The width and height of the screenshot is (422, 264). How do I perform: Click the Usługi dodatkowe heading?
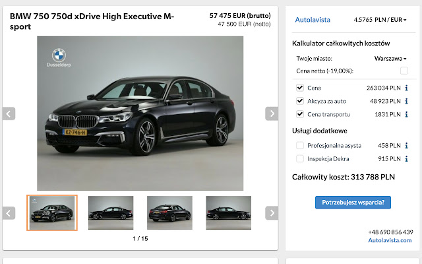click(x=319, y=131)
